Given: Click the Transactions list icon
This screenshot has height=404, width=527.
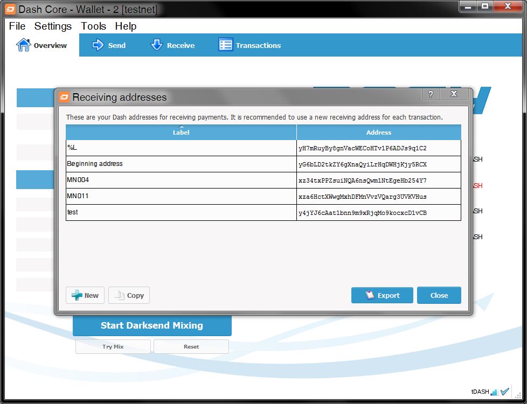Looking at the screenshot, I should (226, 44).
